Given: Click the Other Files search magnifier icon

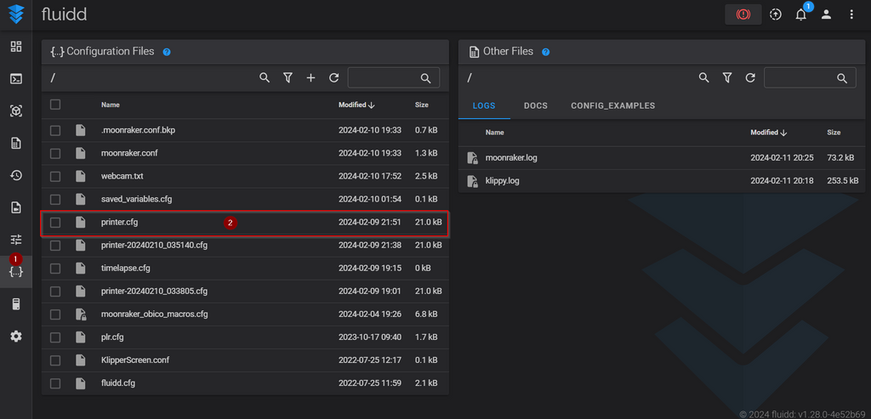Looking at the screenshot, I should [703, 77].
